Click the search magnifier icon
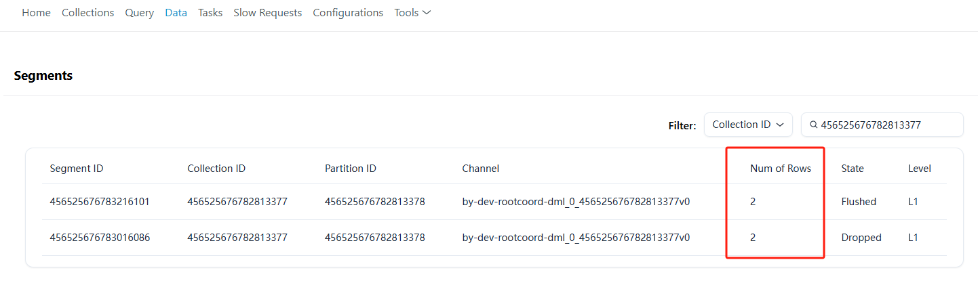The width and height of the screenshot is (978, 283). tap(813, 125)
